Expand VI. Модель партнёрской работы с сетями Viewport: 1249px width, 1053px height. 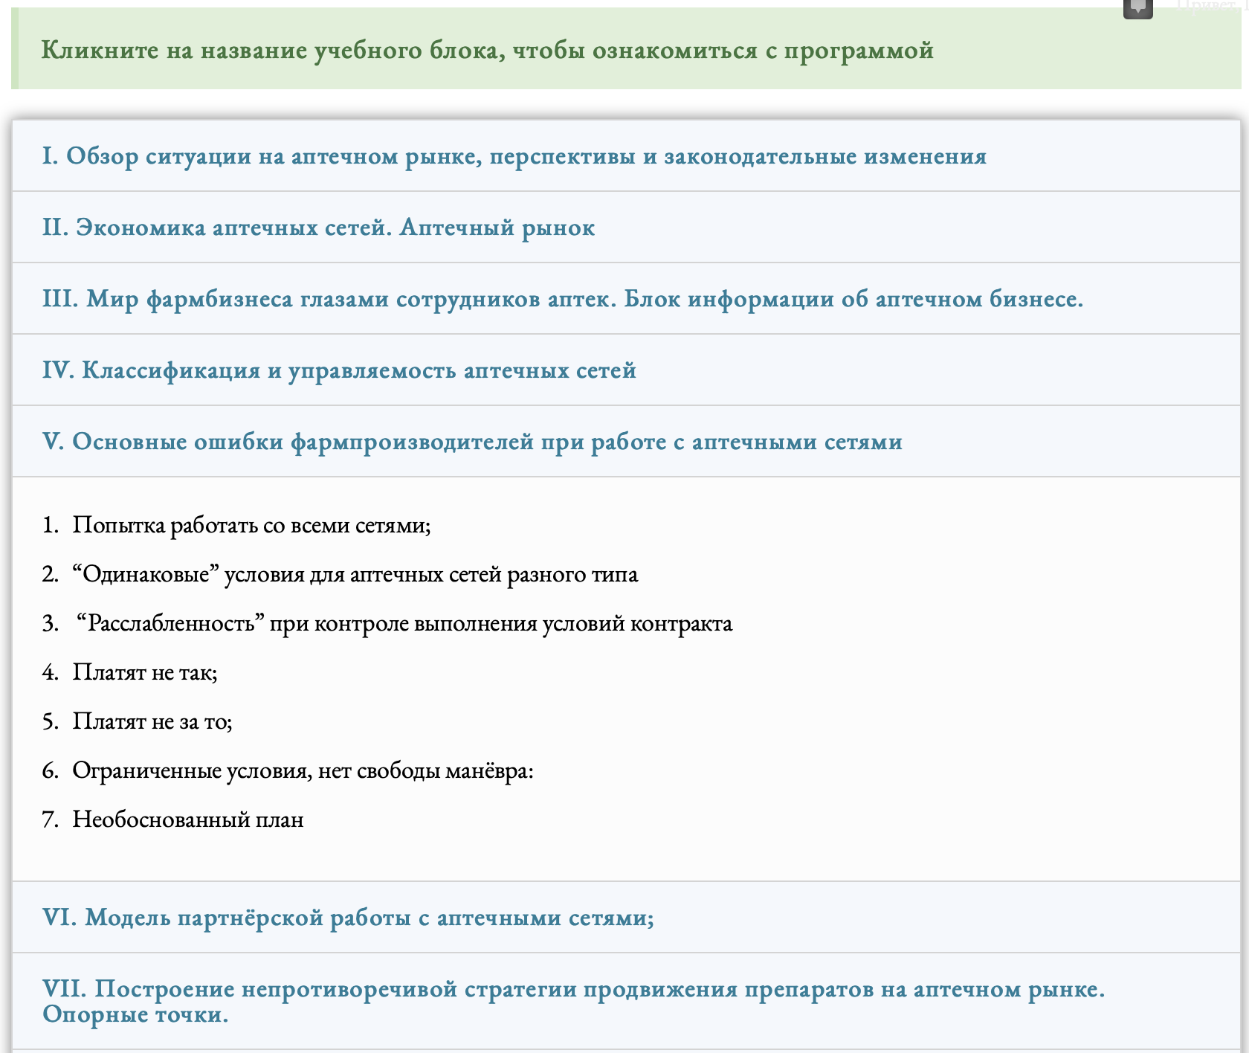(626, 917)
